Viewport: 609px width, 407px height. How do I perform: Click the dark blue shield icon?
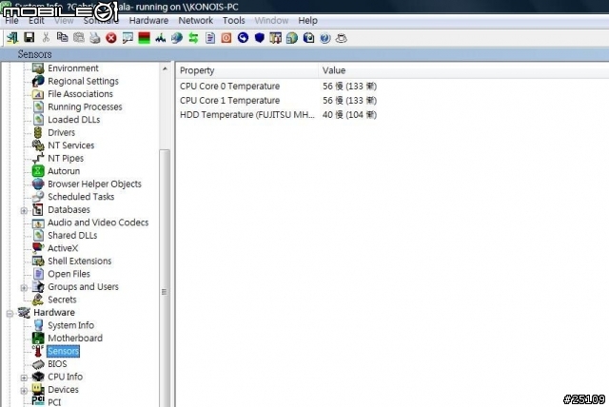260,38
